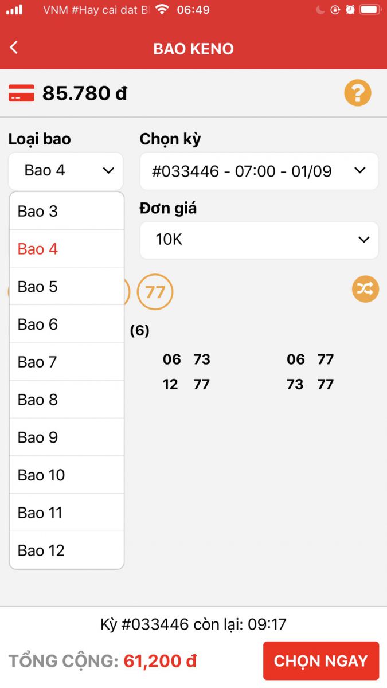The image size is (387, 688).
Task: Tap the 85.780 đ balance amount
Action: (x=85, y=93)
